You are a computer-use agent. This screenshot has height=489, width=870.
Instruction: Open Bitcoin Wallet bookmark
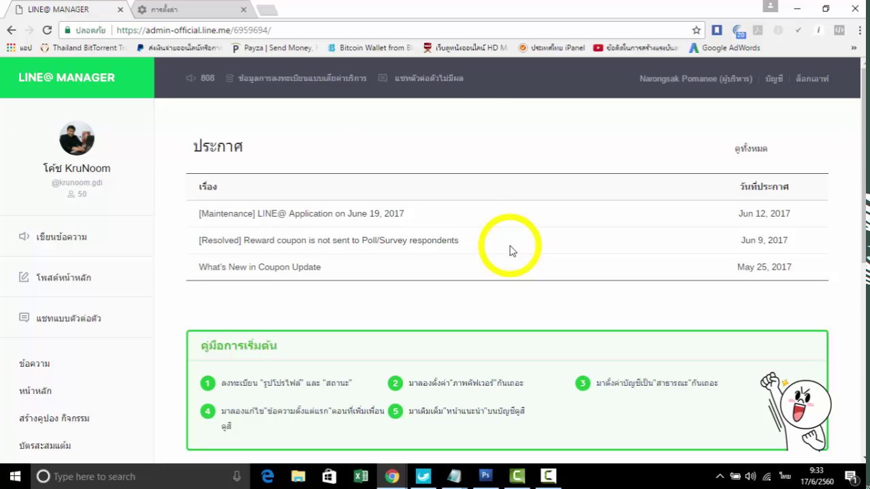click(370, 48)
